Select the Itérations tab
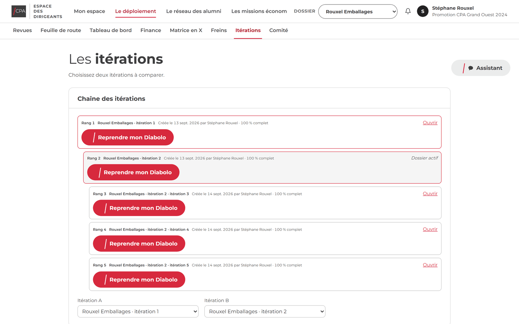Image resolution: width=519 pixels, height=324 pixels. (248, 30)
